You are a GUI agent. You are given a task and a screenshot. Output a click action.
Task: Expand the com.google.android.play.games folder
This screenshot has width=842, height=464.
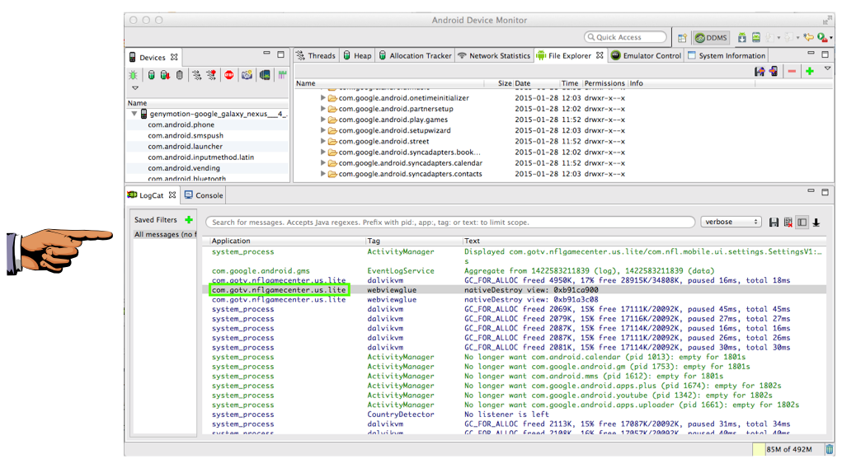tap(323, 120)
